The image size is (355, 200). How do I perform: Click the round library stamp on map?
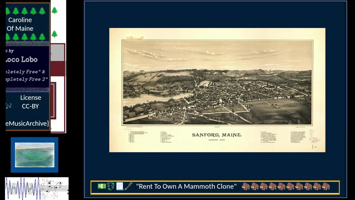pos(313,140)
